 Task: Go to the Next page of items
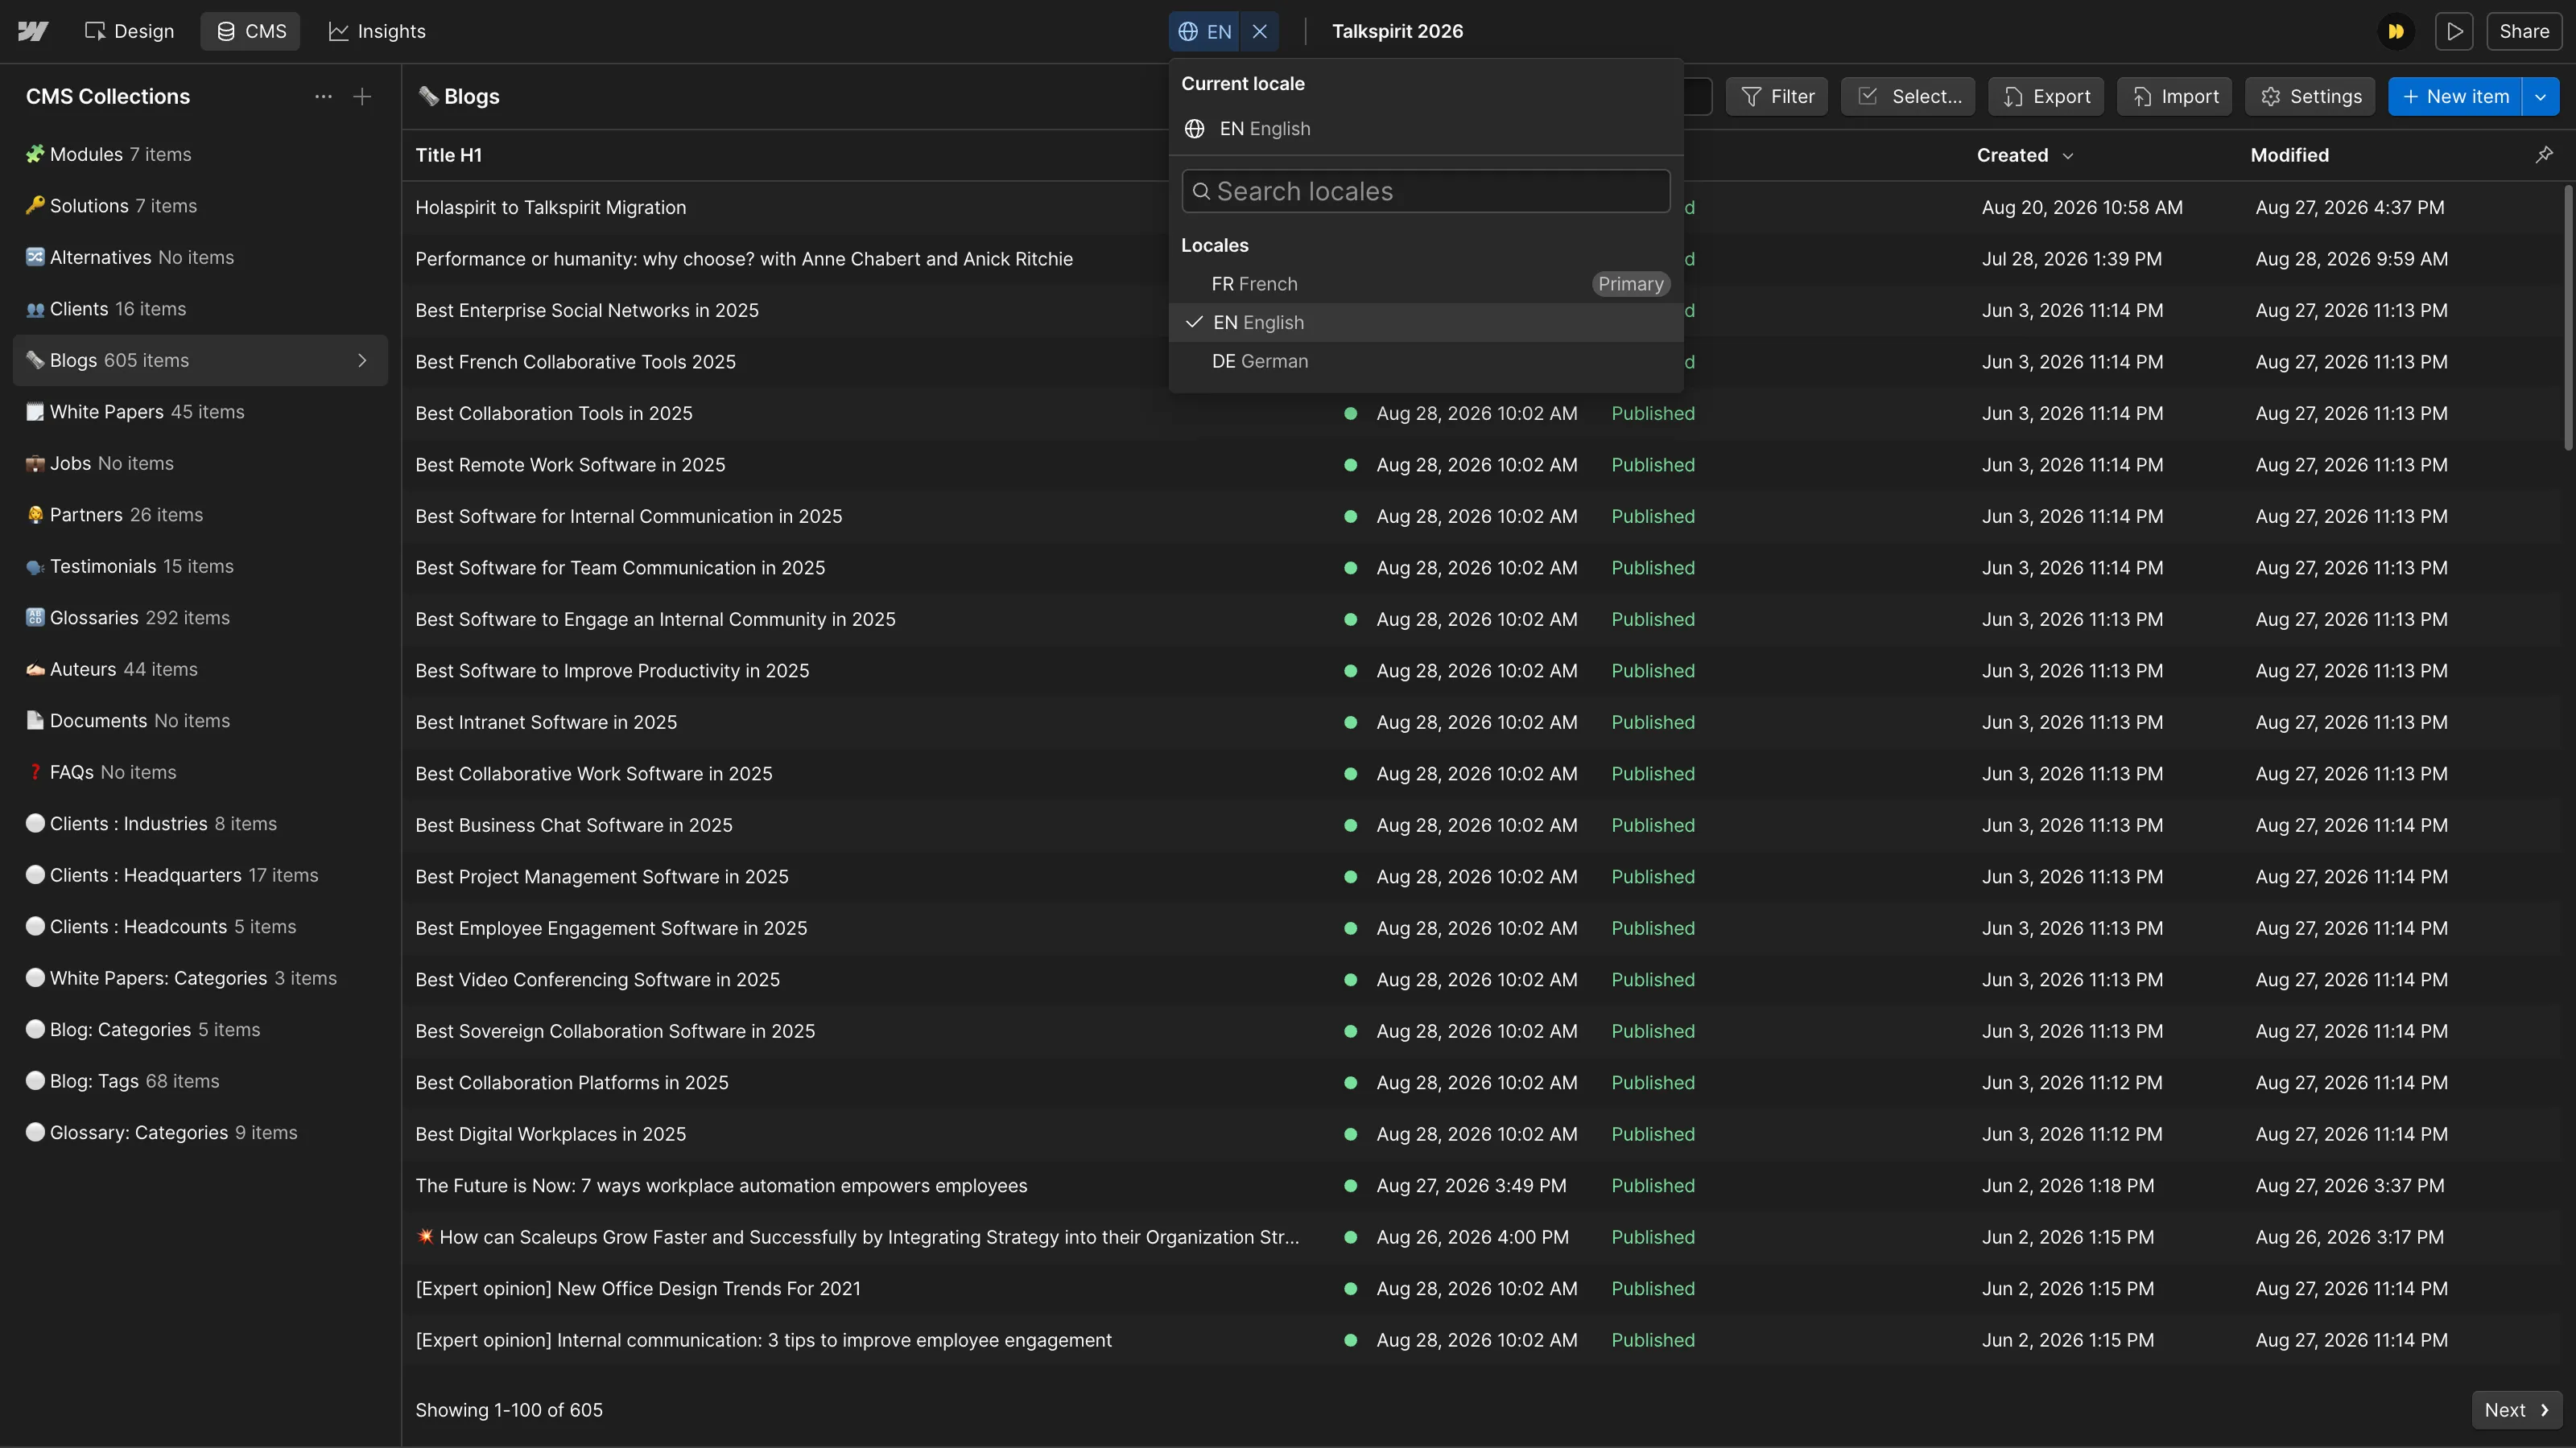point(2517,1410)
